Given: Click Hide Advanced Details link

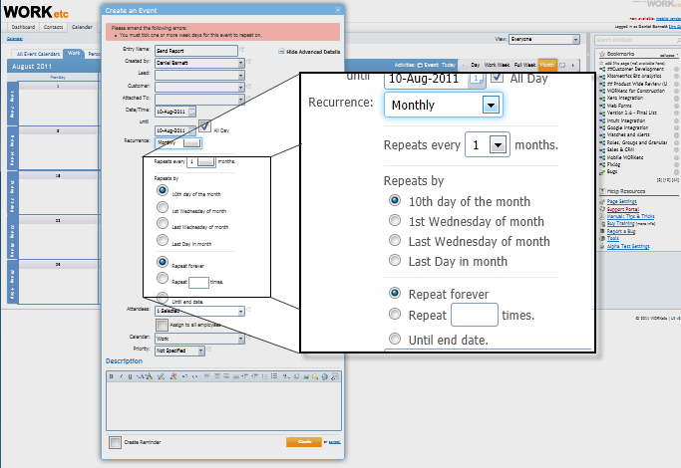Looking at the screenshot, I should pyautogui.click(x=313, y=50).
